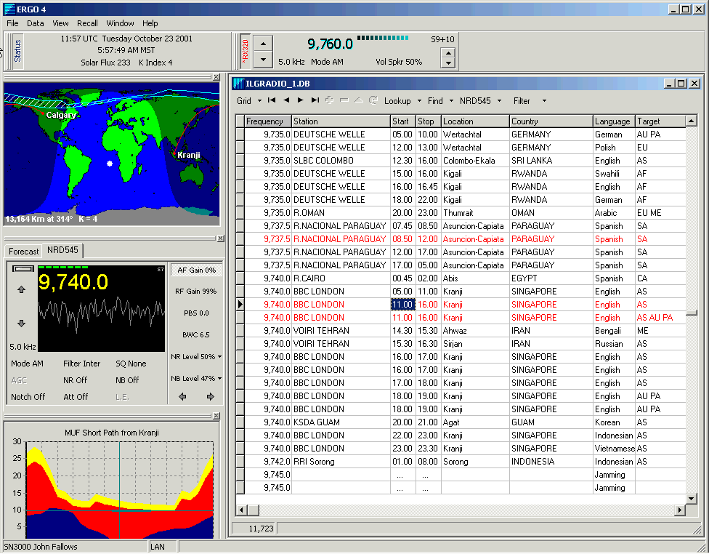Screen dimensions: 709x554
Task: Click the horizontal scrollbar thumb in grid
Action: (x=253, y=510)
